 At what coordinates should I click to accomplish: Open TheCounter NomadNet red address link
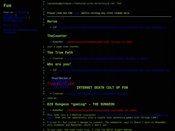[100, 42]
